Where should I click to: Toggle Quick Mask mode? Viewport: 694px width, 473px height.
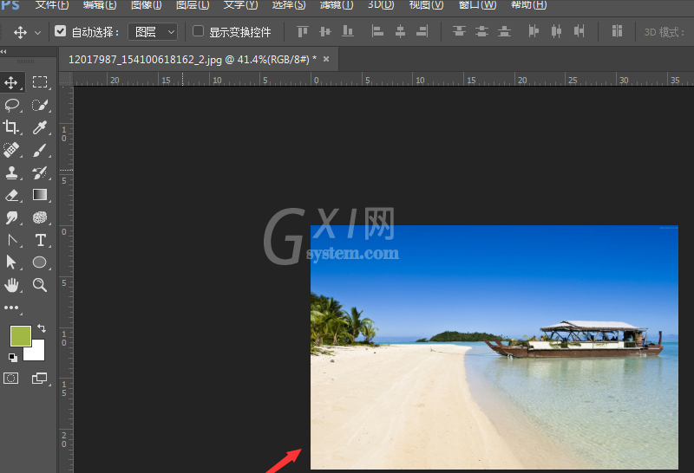click(11, 379)
